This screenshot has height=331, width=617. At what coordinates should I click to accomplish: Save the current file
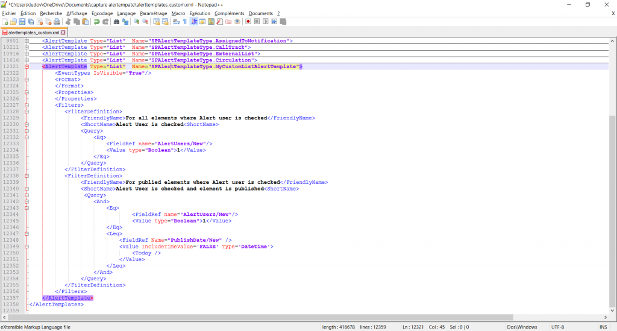(x=22, y=22)
